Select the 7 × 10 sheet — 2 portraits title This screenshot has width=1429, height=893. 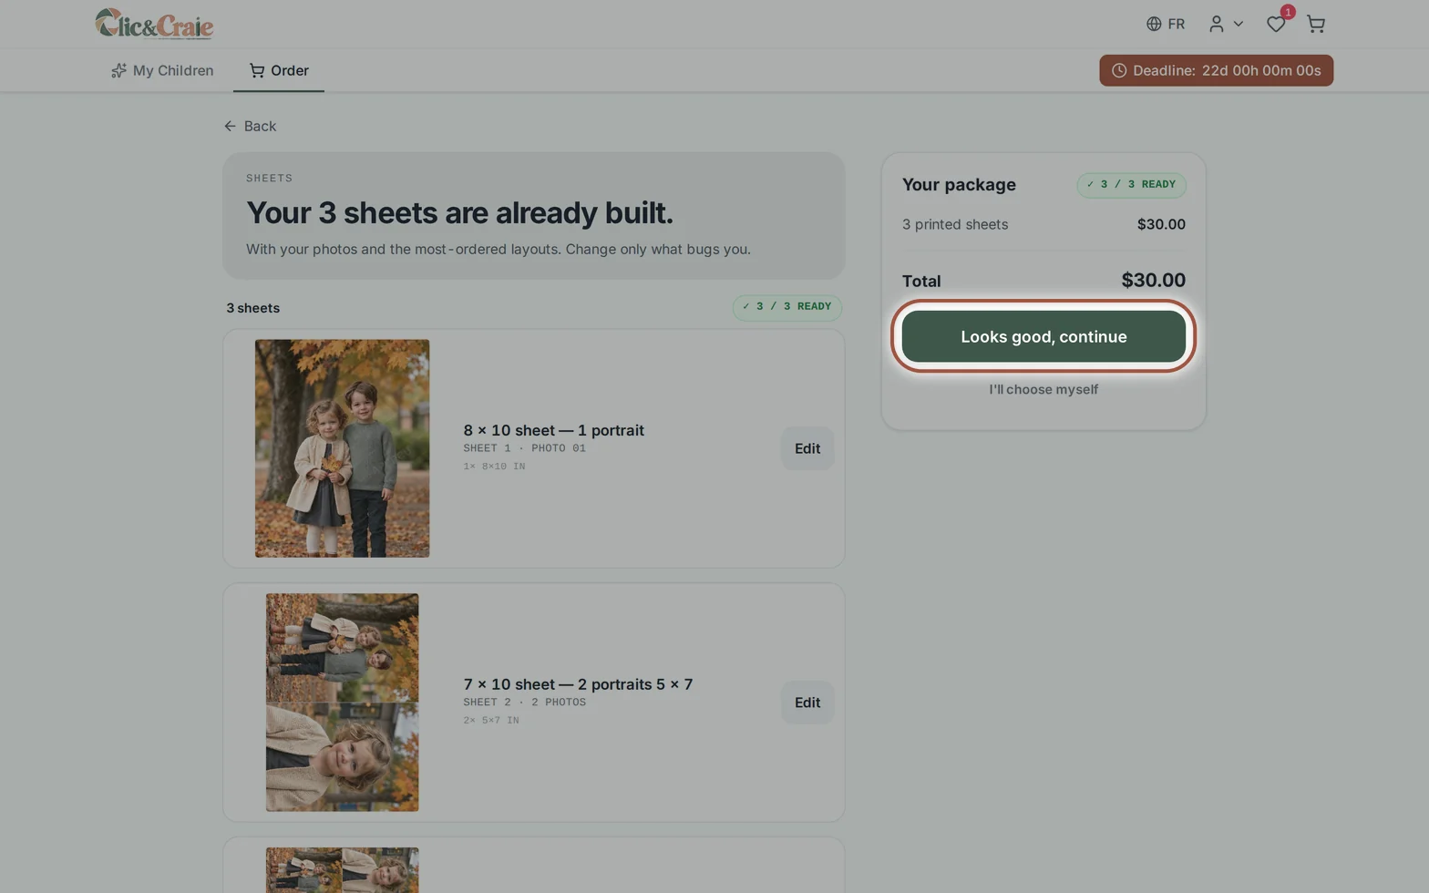click(x=578, y=684)
